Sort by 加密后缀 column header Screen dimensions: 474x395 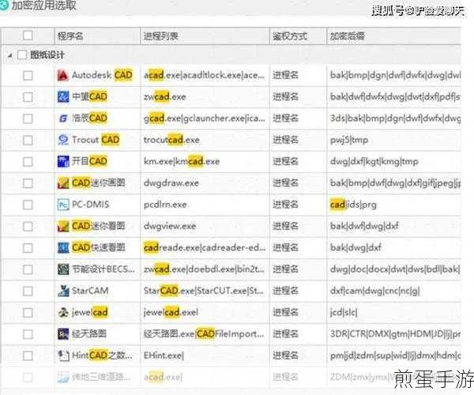(x=394, y=36)
